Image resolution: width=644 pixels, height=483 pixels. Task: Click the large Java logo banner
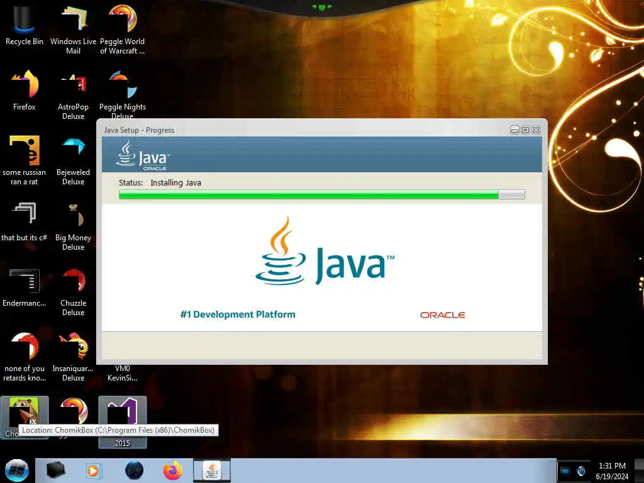pyautogui.click(x=325, y=251)
